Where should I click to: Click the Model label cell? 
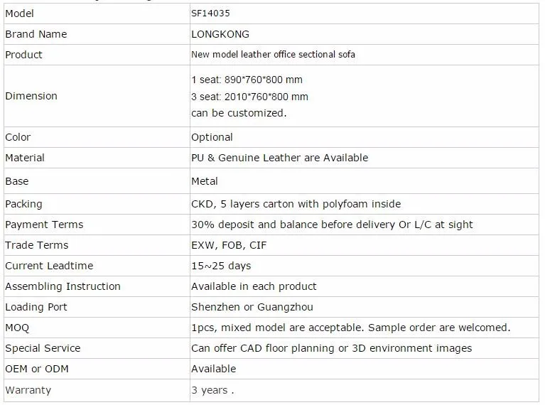click(x=19, y=13)
